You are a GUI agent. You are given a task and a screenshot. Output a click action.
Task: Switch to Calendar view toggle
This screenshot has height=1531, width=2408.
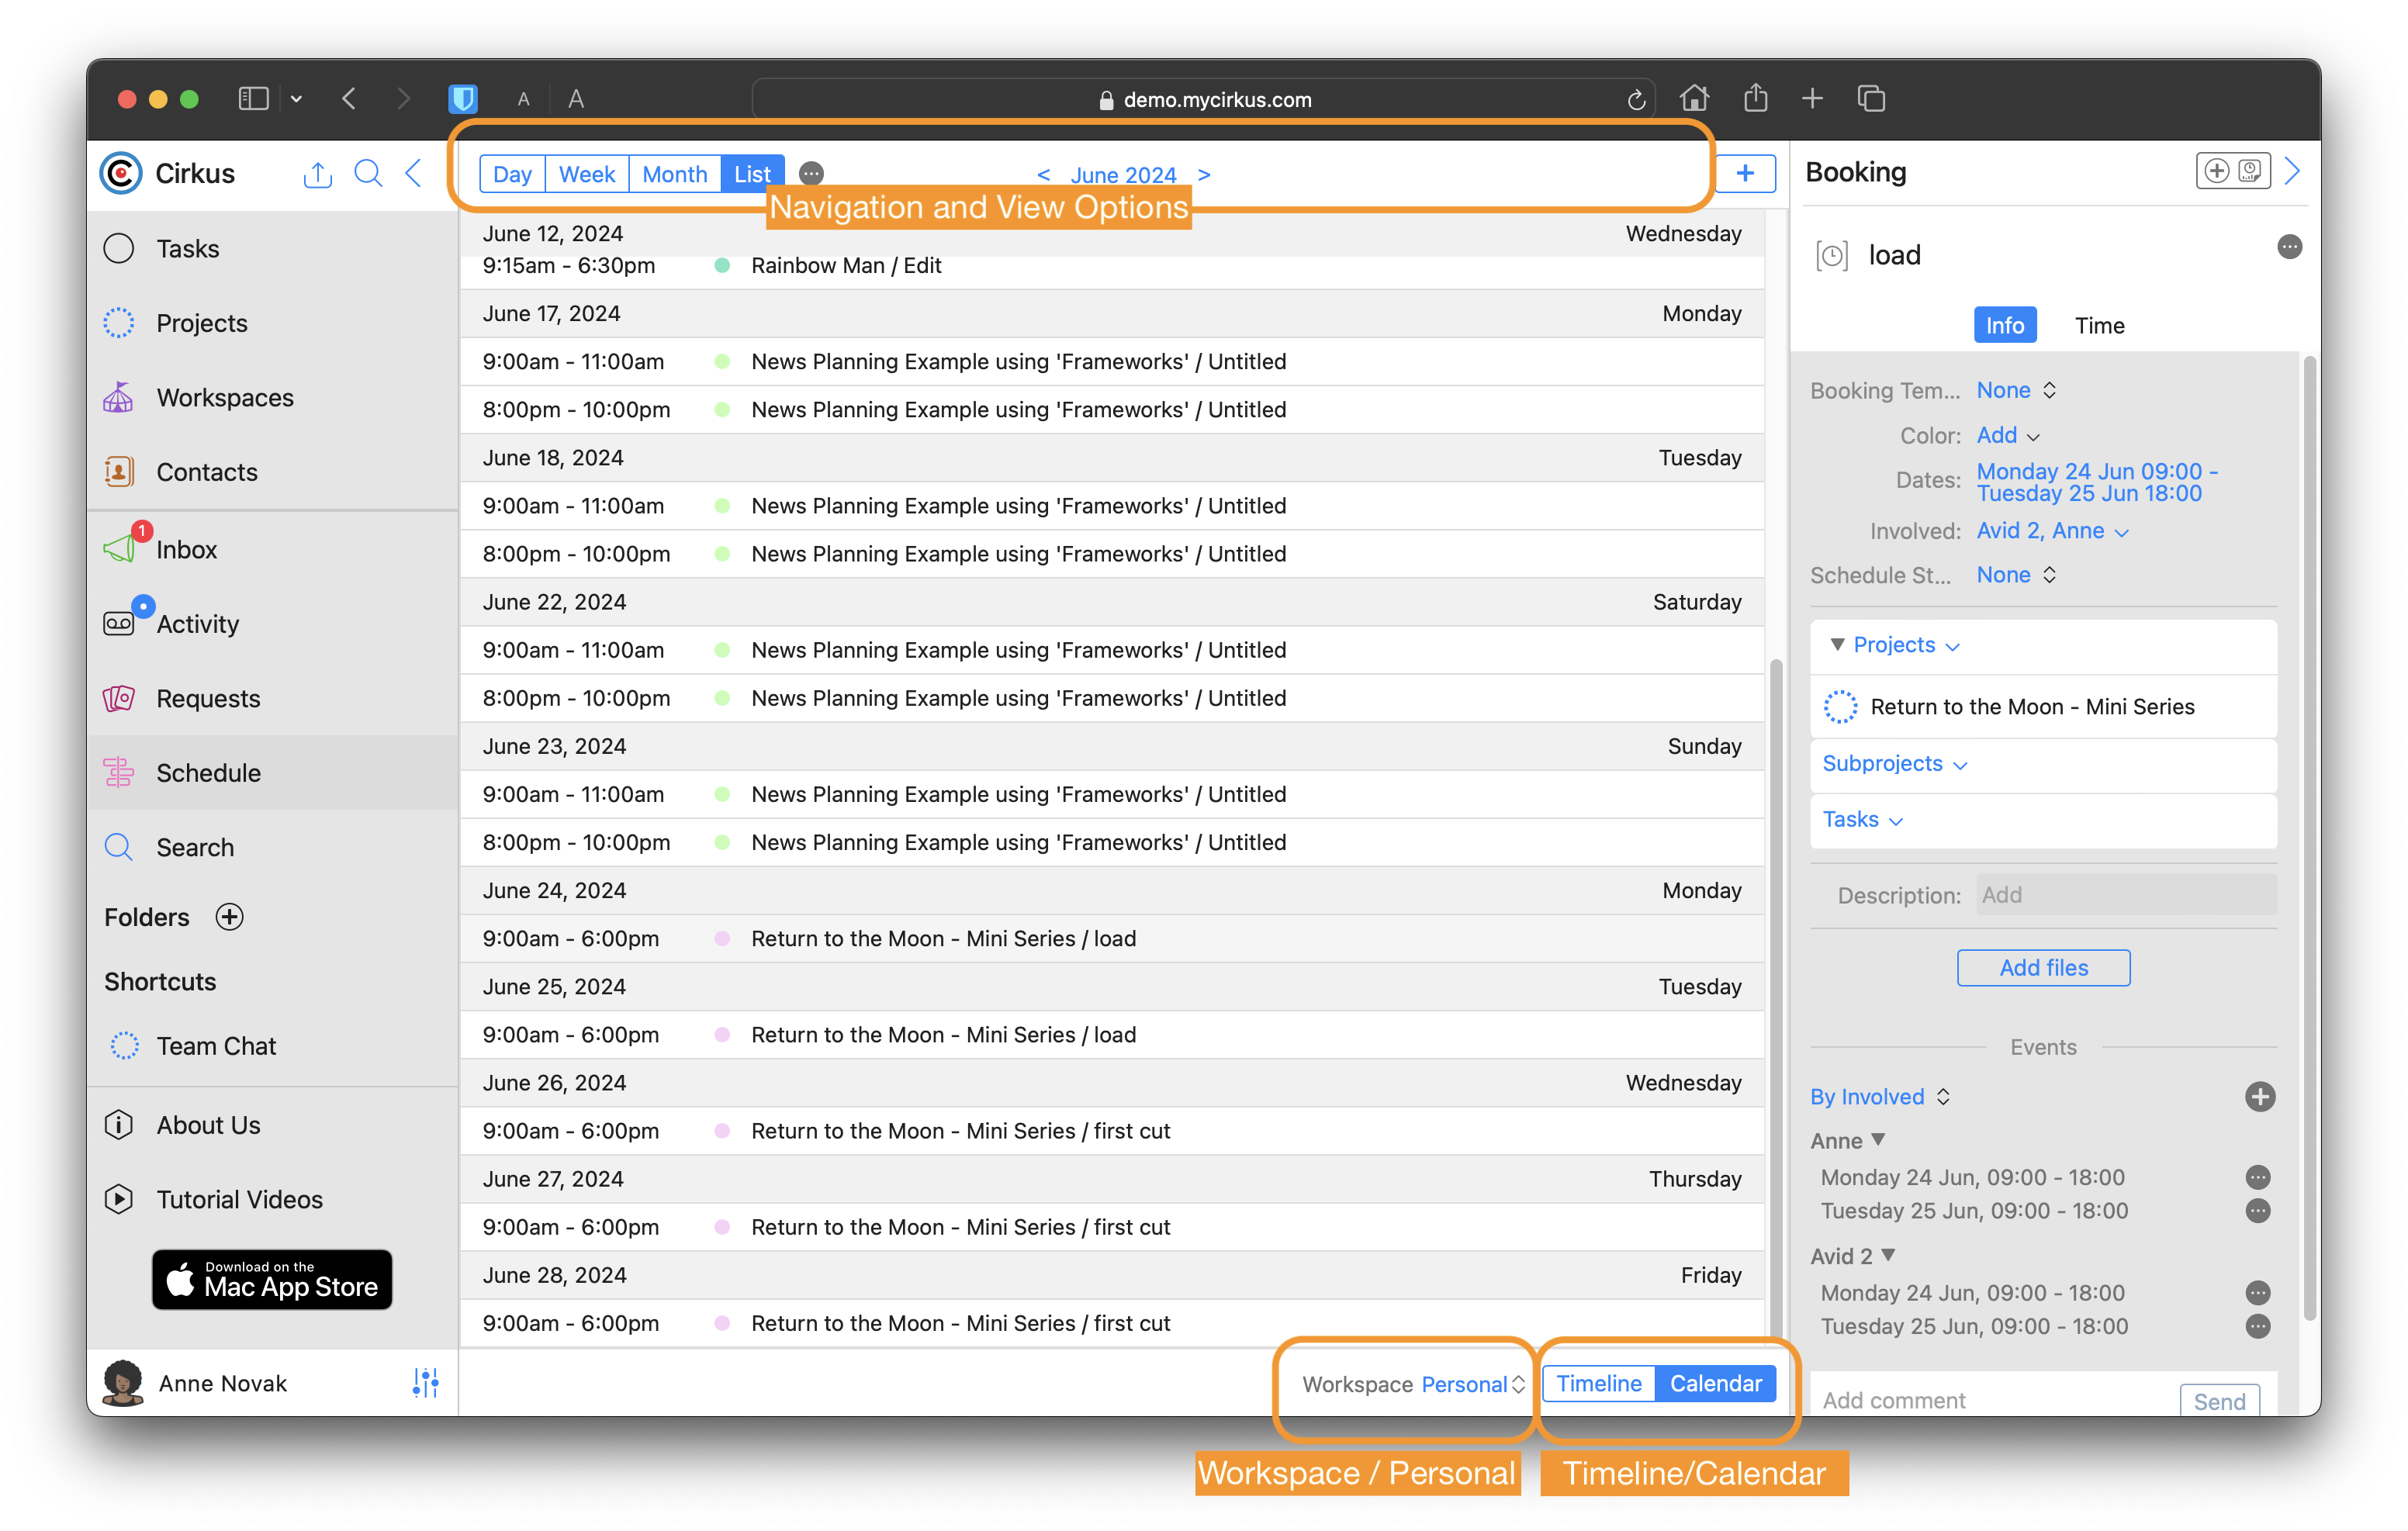(x=1715, y=1383)
